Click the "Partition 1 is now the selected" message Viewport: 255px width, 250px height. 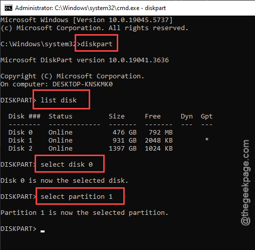click(x=63, y=212)
